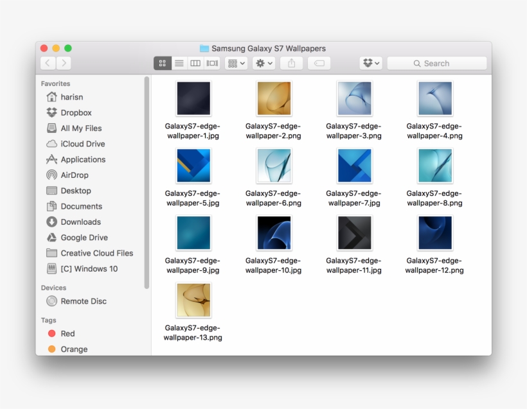Open the Dropbox toolbar dropdown

click(x=371, y=63)
